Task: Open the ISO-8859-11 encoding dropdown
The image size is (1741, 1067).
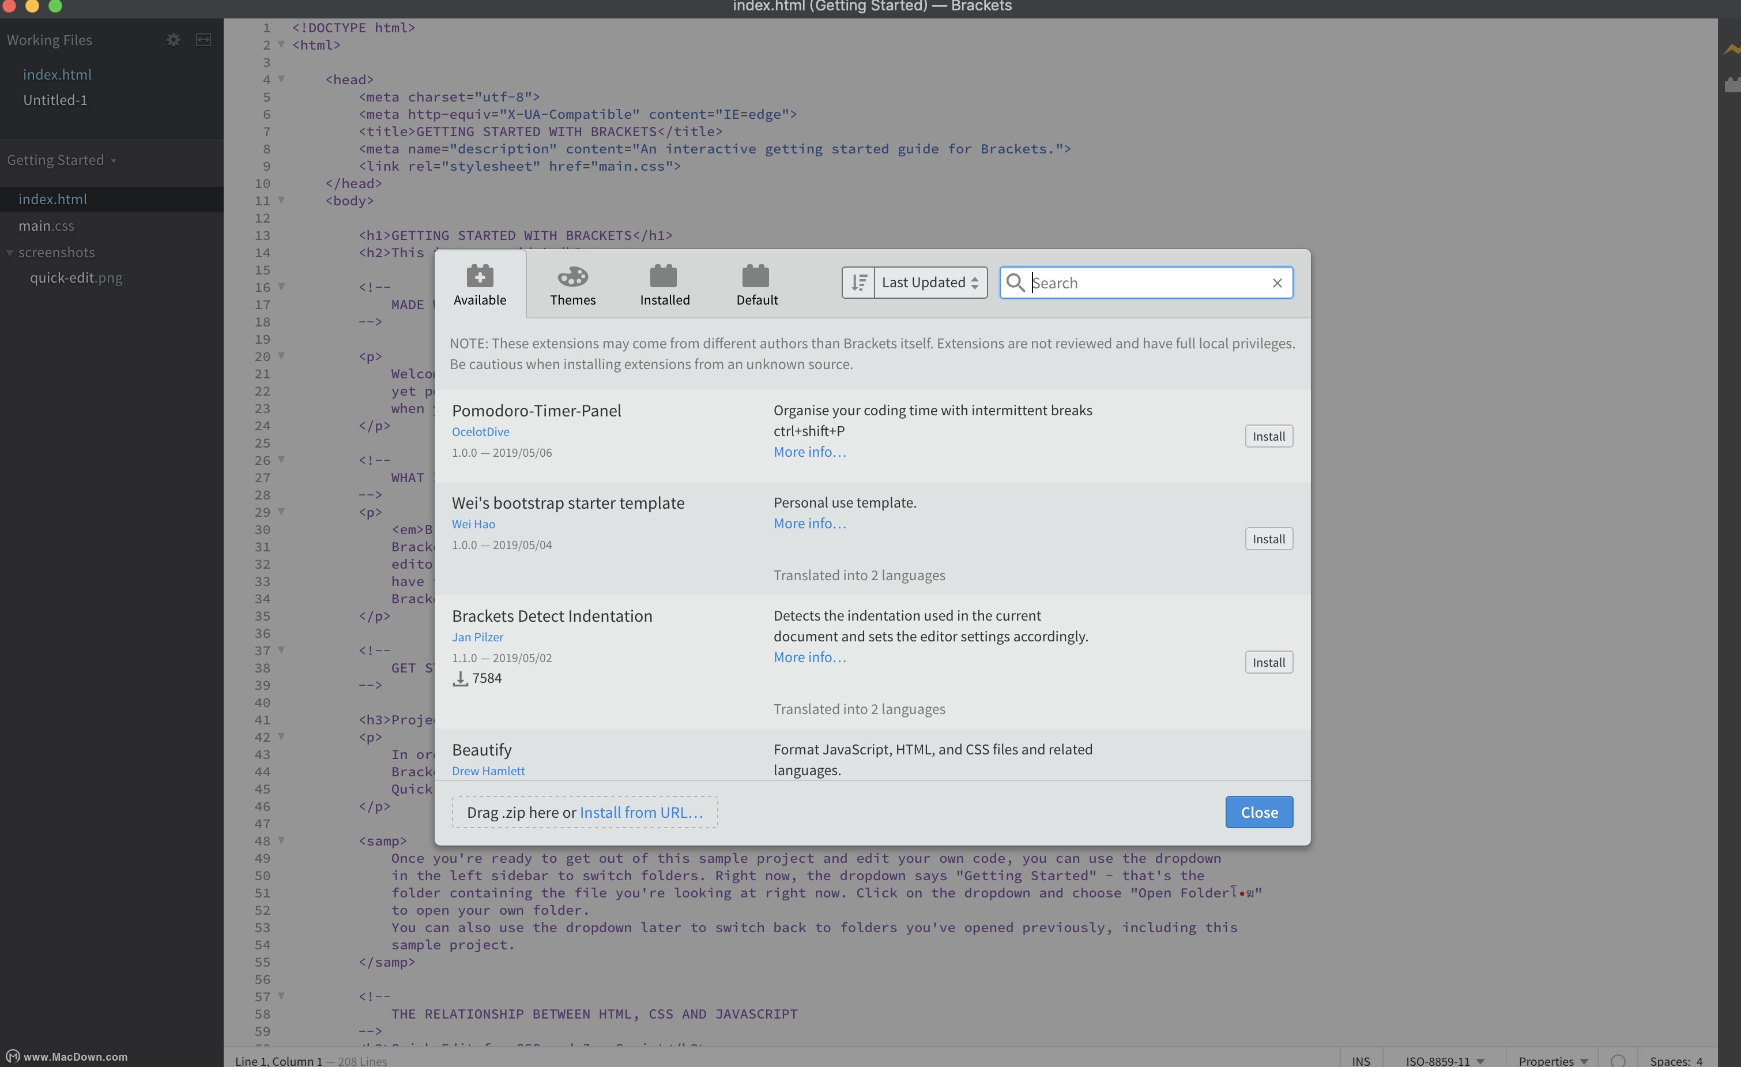Action: pos(1444,1061)
